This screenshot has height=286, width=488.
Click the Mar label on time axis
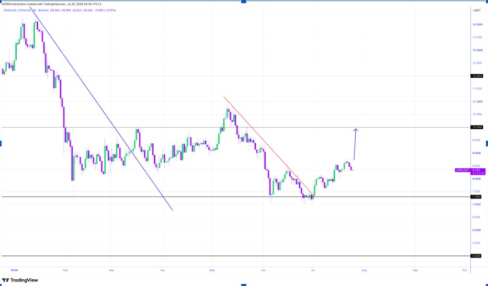(111, 270)
